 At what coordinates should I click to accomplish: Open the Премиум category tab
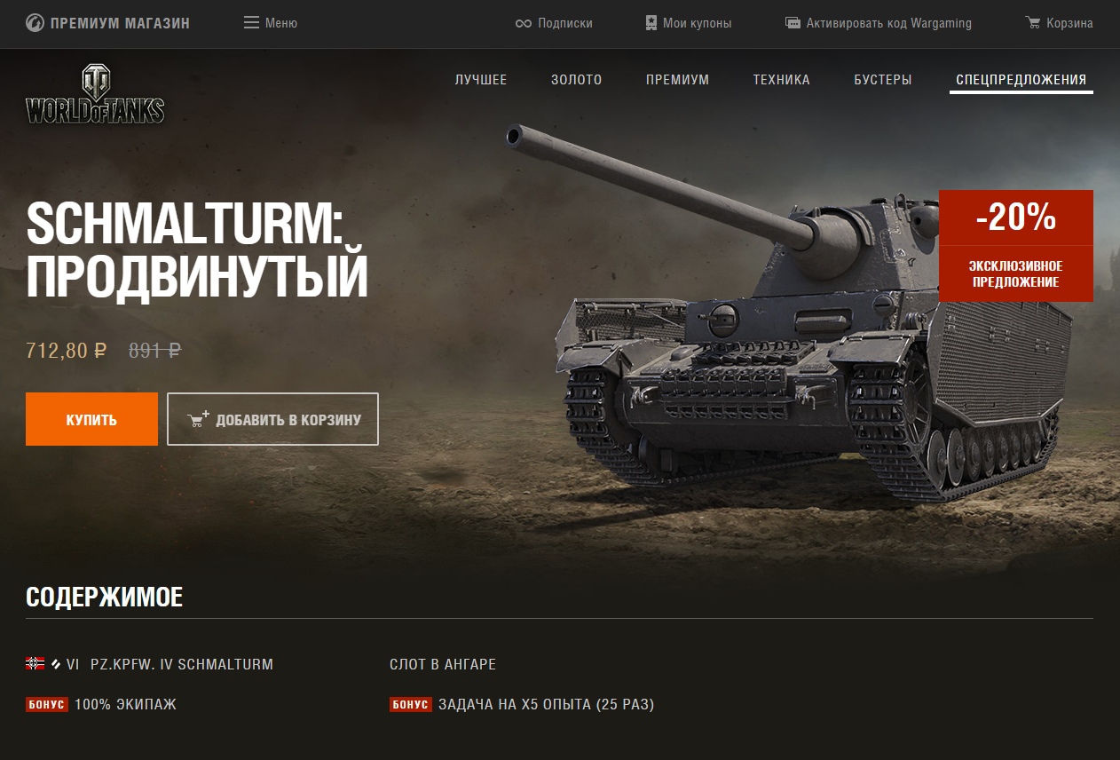(x=678, y=80)
